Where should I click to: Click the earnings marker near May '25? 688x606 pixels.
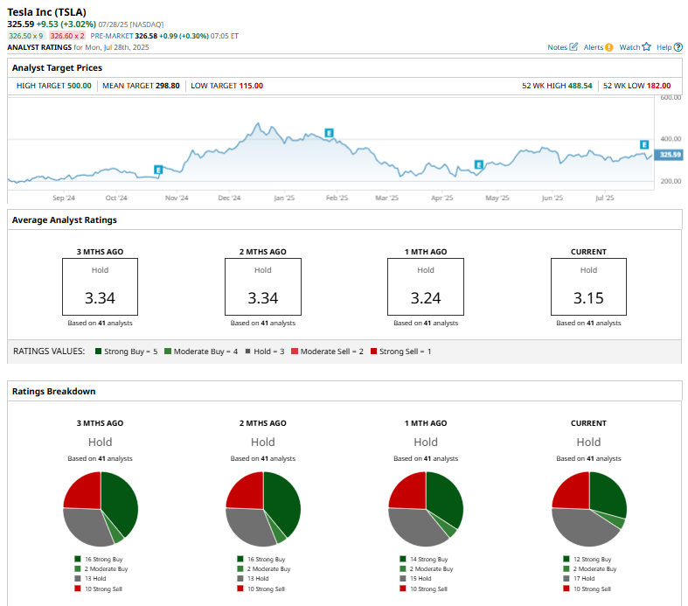(x=479, y=164)
